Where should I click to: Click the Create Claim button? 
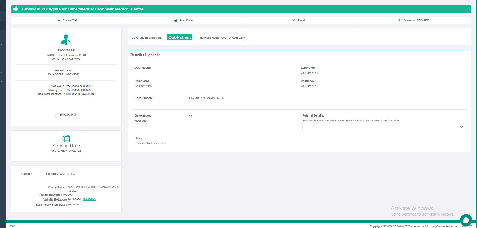click(68, 20)
